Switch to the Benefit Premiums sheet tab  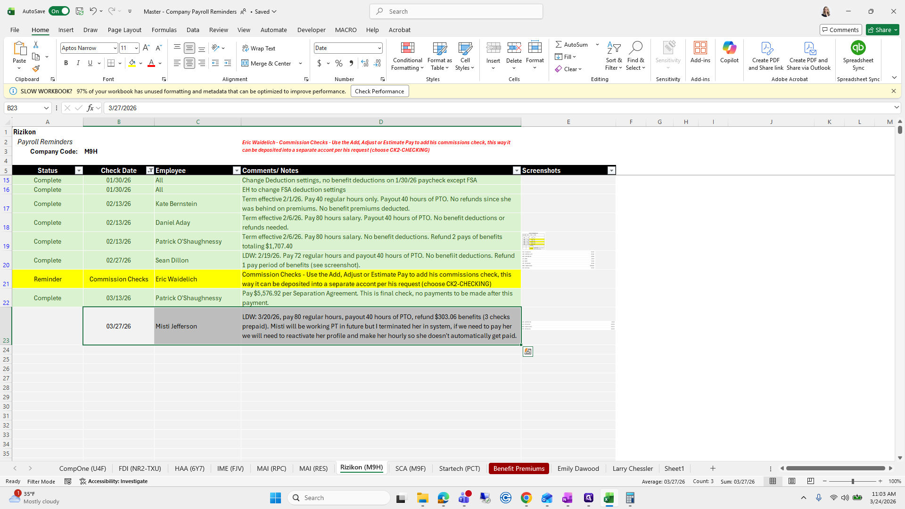coord(518,468)
